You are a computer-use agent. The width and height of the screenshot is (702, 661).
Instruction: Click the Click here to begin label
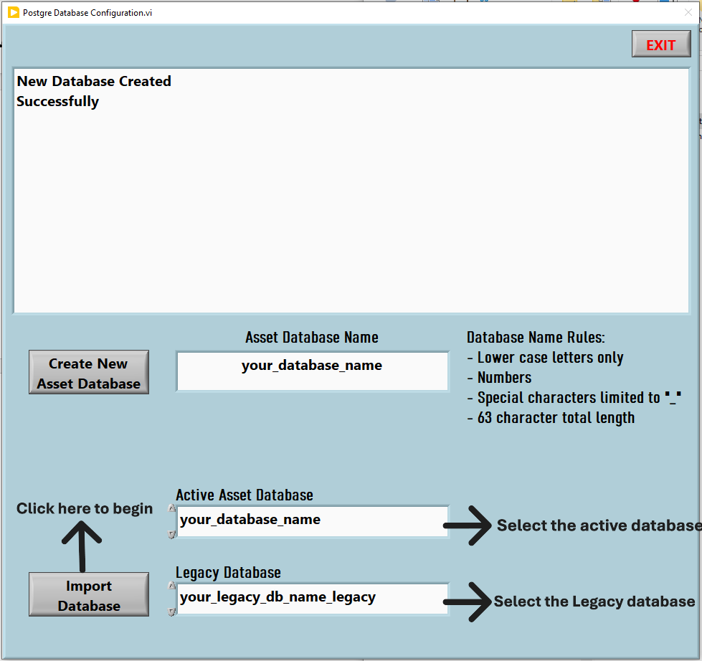(x=84, y=508)
